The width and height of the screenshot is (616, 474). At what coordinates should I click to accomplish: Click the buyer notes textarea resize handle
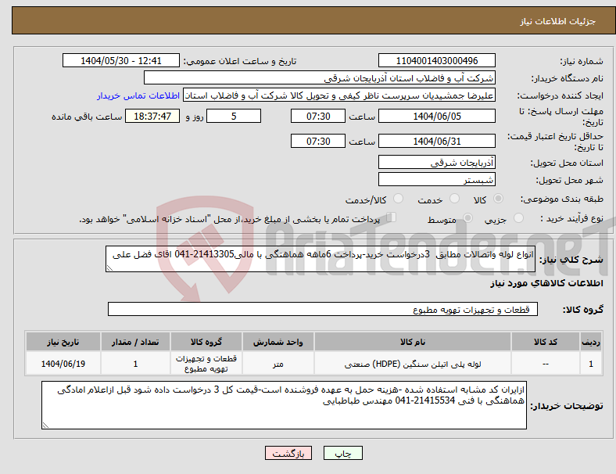[x=45, y=426]
